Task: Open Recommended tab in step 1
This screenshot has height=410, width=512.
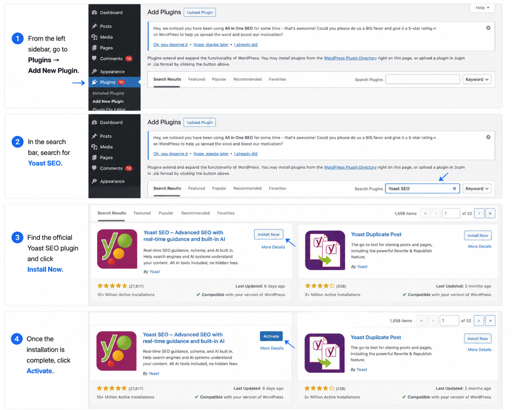Action: pyautogui.click(x=248, y=79)
